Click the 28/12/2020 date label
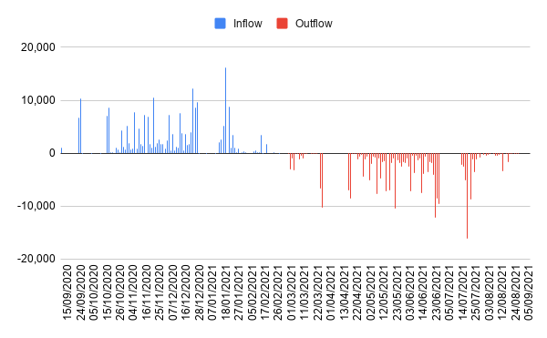This screenshot has height=338, width=547. coord(199,292)
